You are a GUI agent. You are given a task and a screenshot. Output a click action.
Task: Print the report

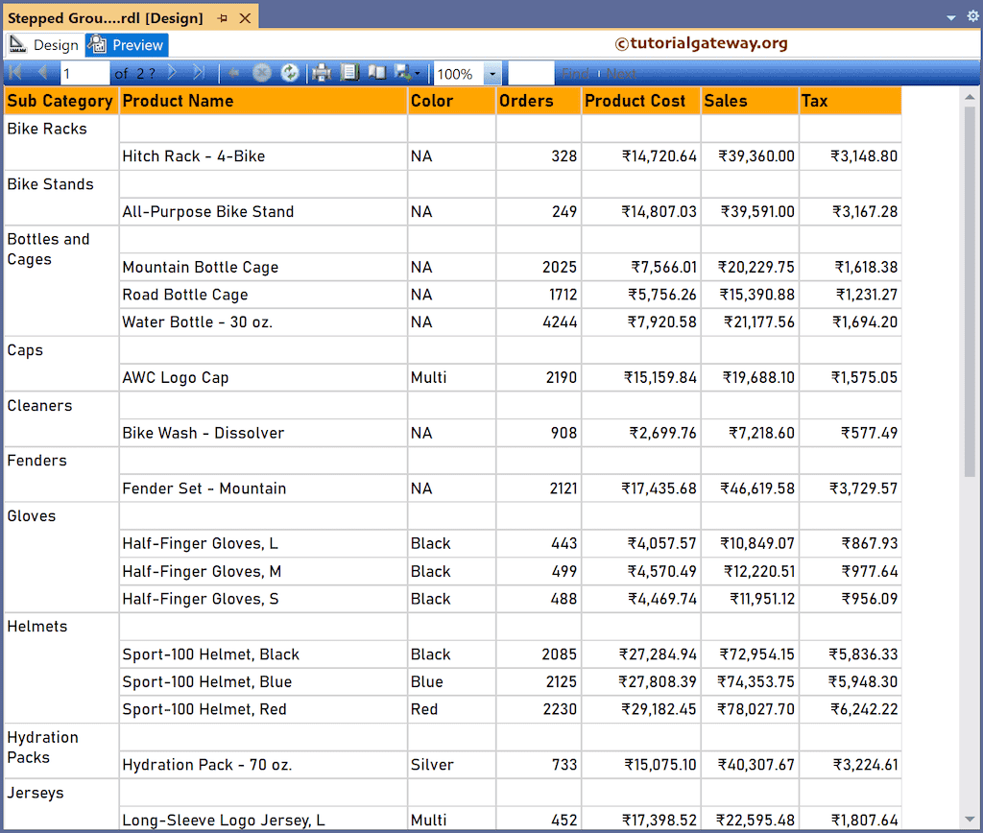320,73
